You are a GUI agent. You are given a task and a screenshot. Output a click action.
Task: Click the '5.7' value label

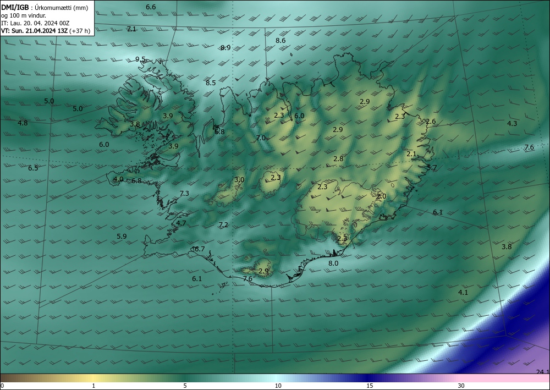click(x=432, y=168)
